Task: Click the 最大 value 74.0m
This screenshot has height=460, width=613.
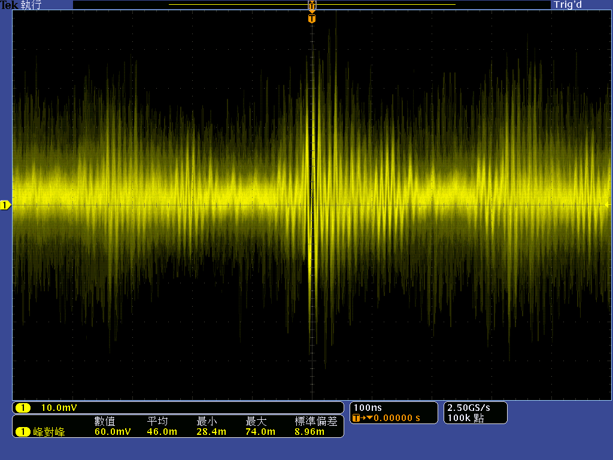Action: (x=260, y=432)
